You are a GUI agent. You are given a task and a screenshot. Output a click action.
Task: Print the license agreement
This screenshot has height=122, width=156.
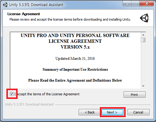(x=134, y=95)
